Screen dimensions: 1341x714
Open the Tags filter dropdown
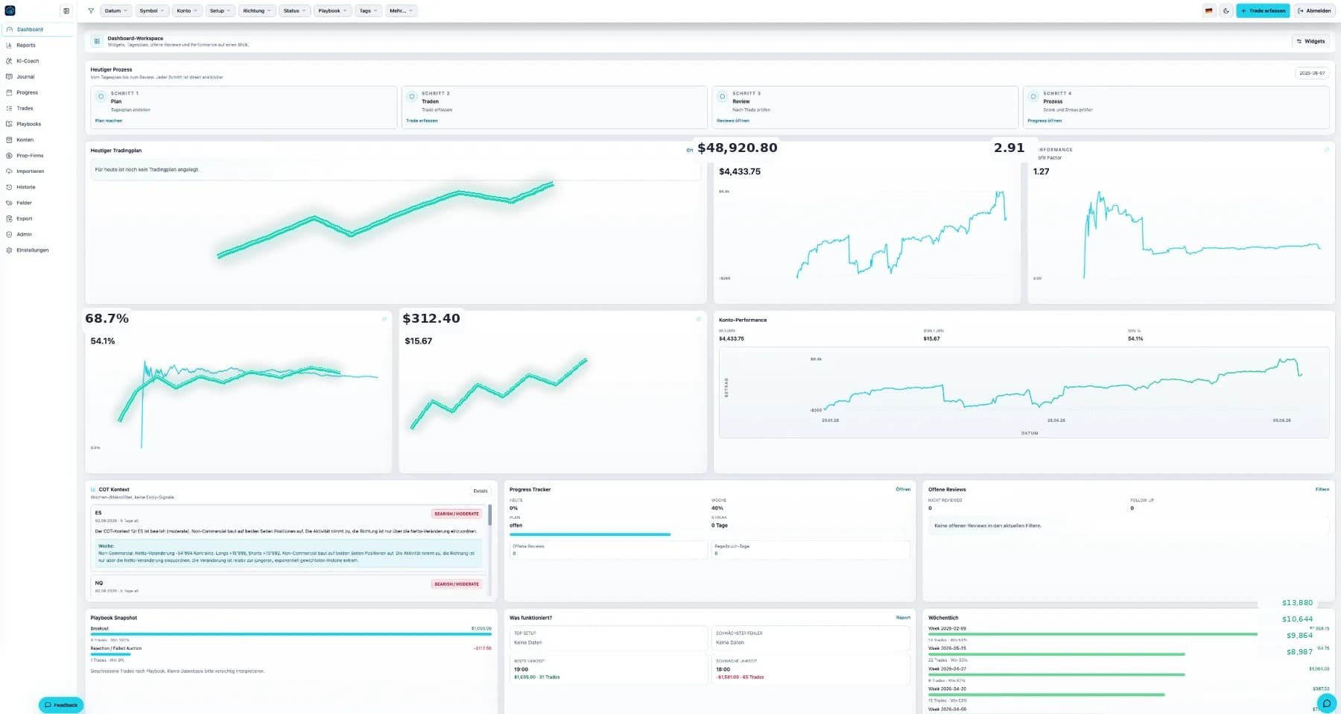(368, 10)
